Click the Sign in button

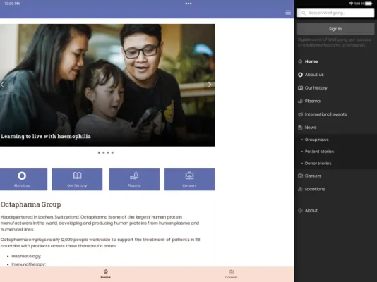click(x=335, y=29)
